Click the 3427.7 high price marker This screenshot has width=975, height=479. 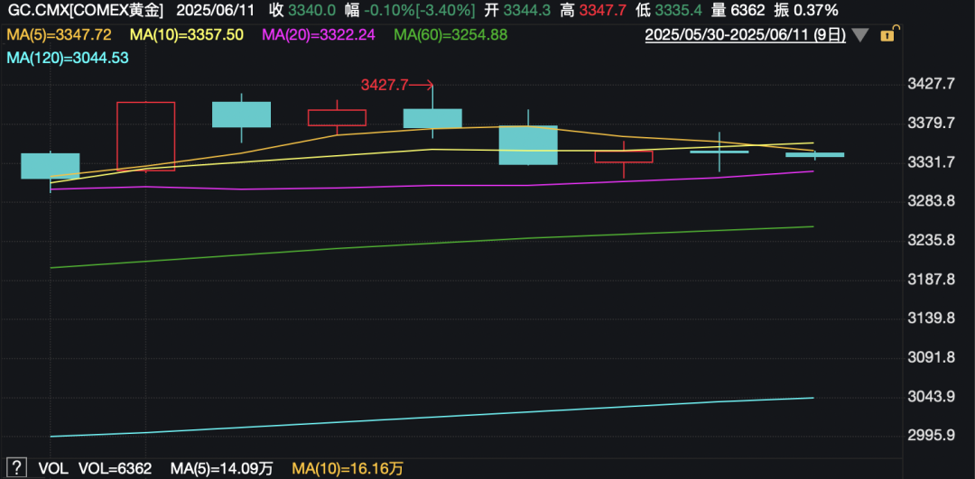click(x=385, y=85)
